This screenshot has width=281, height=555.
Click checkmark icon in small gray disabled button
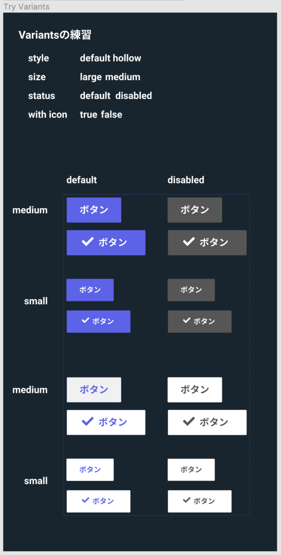(x=187, y=320)
